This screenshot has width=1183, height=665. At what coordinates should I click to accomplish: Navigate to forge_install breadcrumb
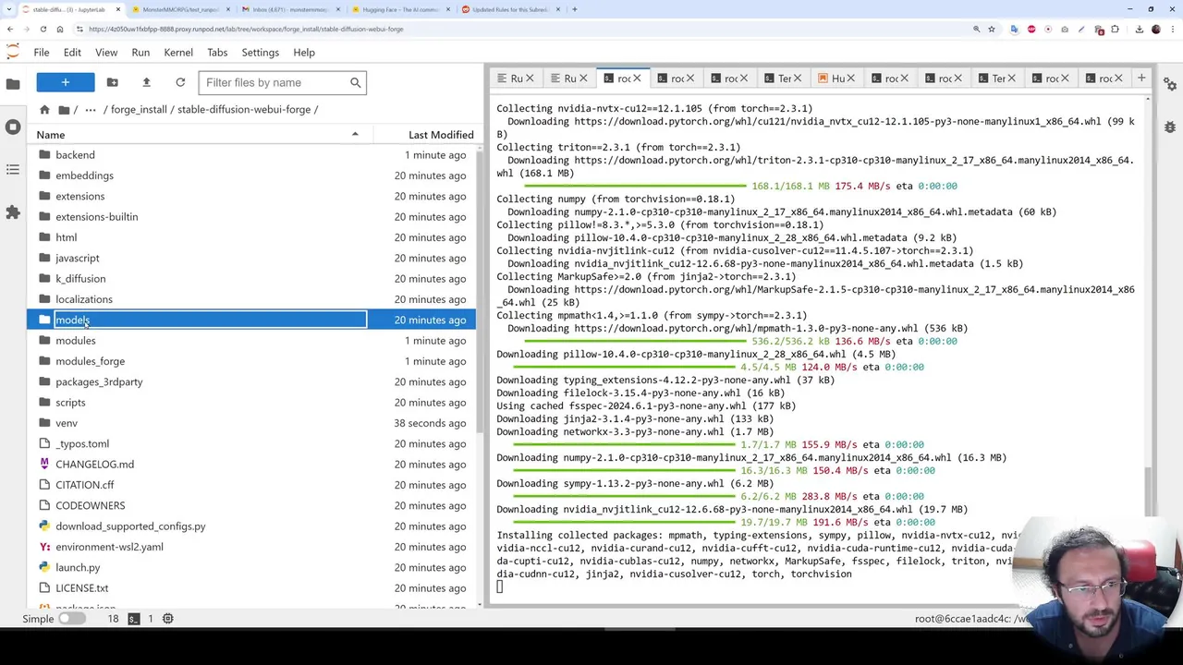139,109
